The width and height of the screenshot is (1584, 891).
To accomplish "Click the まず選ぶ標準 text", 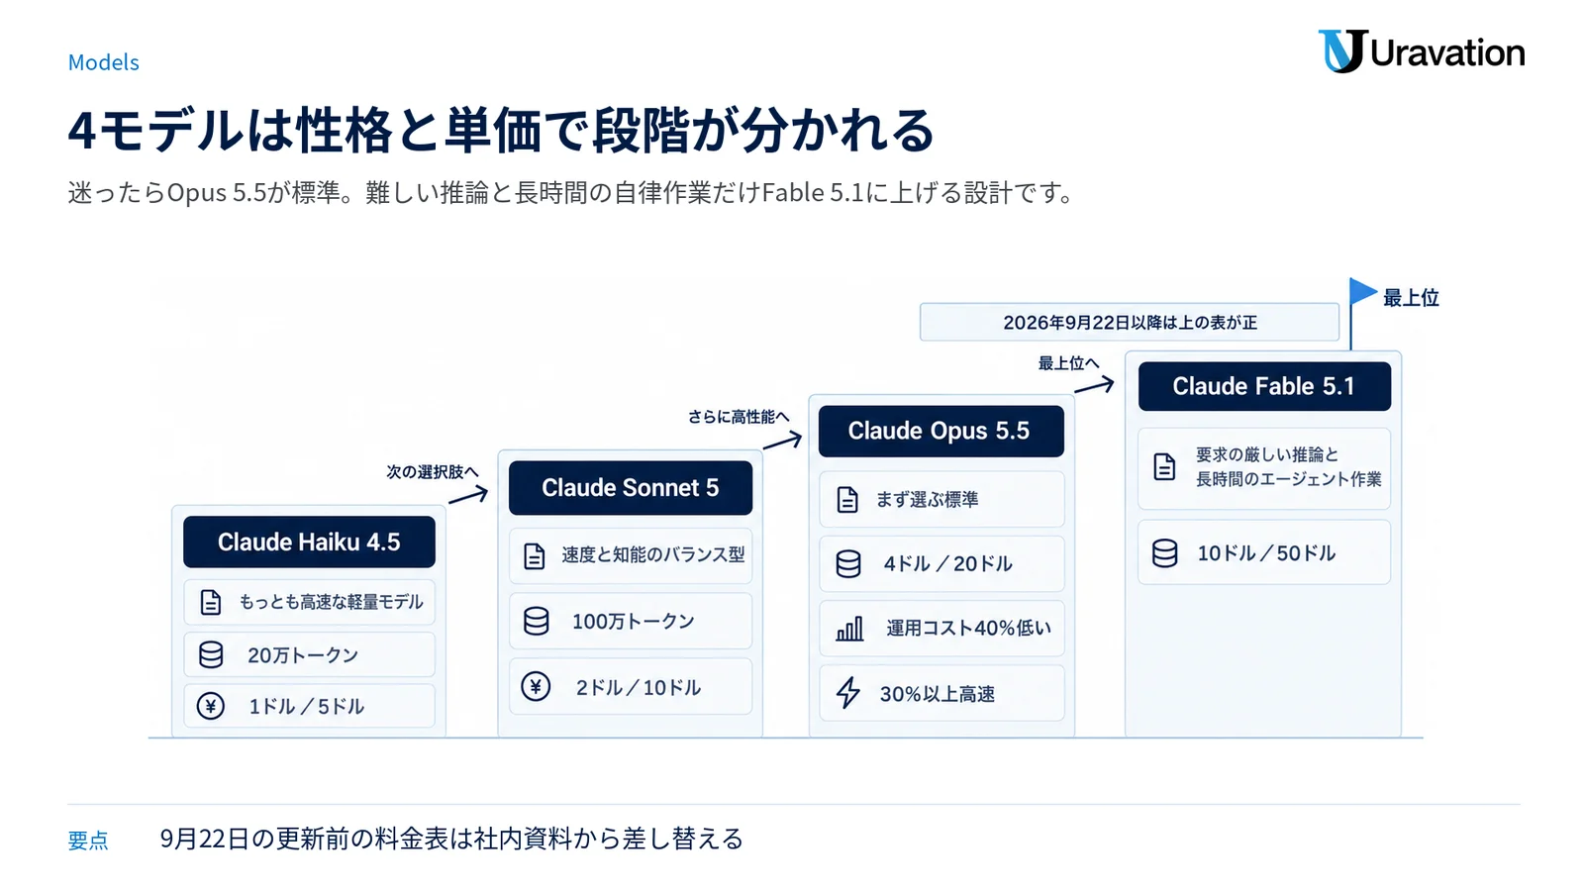I will click(x=927, y=500).
